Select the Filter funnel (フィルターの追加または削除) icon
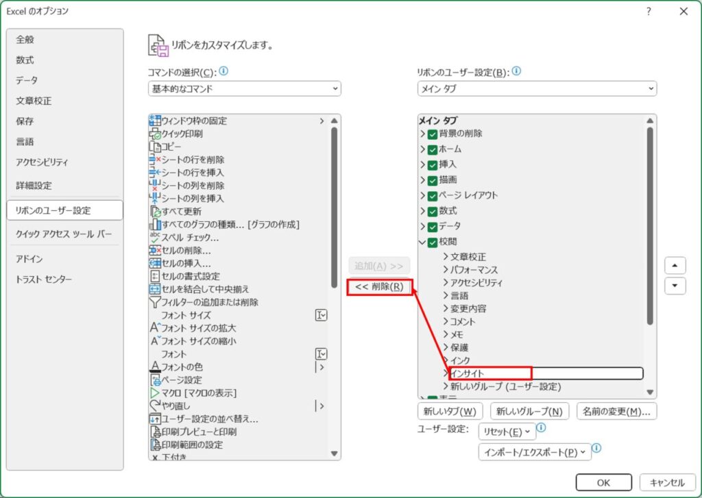Image resolution: width=702 pixels, height=498 pixels. click(x=155, y=302)
